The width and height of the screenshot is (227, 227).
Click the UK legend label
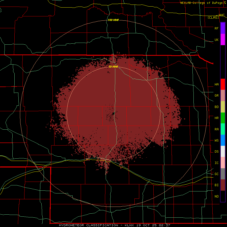216,40
